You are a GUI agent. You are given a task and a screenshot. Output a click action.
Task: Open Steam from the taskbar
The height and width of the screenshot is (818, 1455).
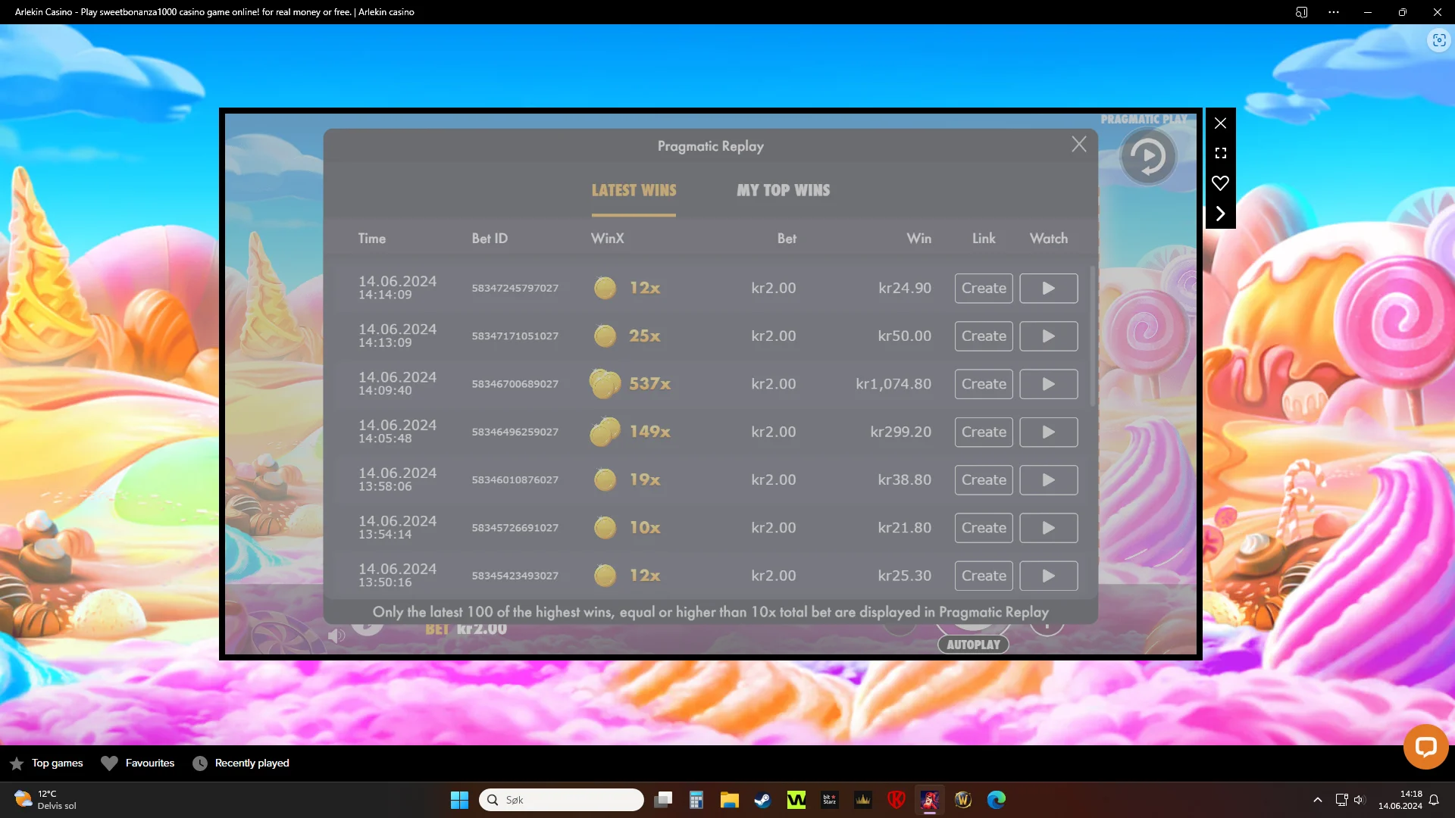pos(762,800)
